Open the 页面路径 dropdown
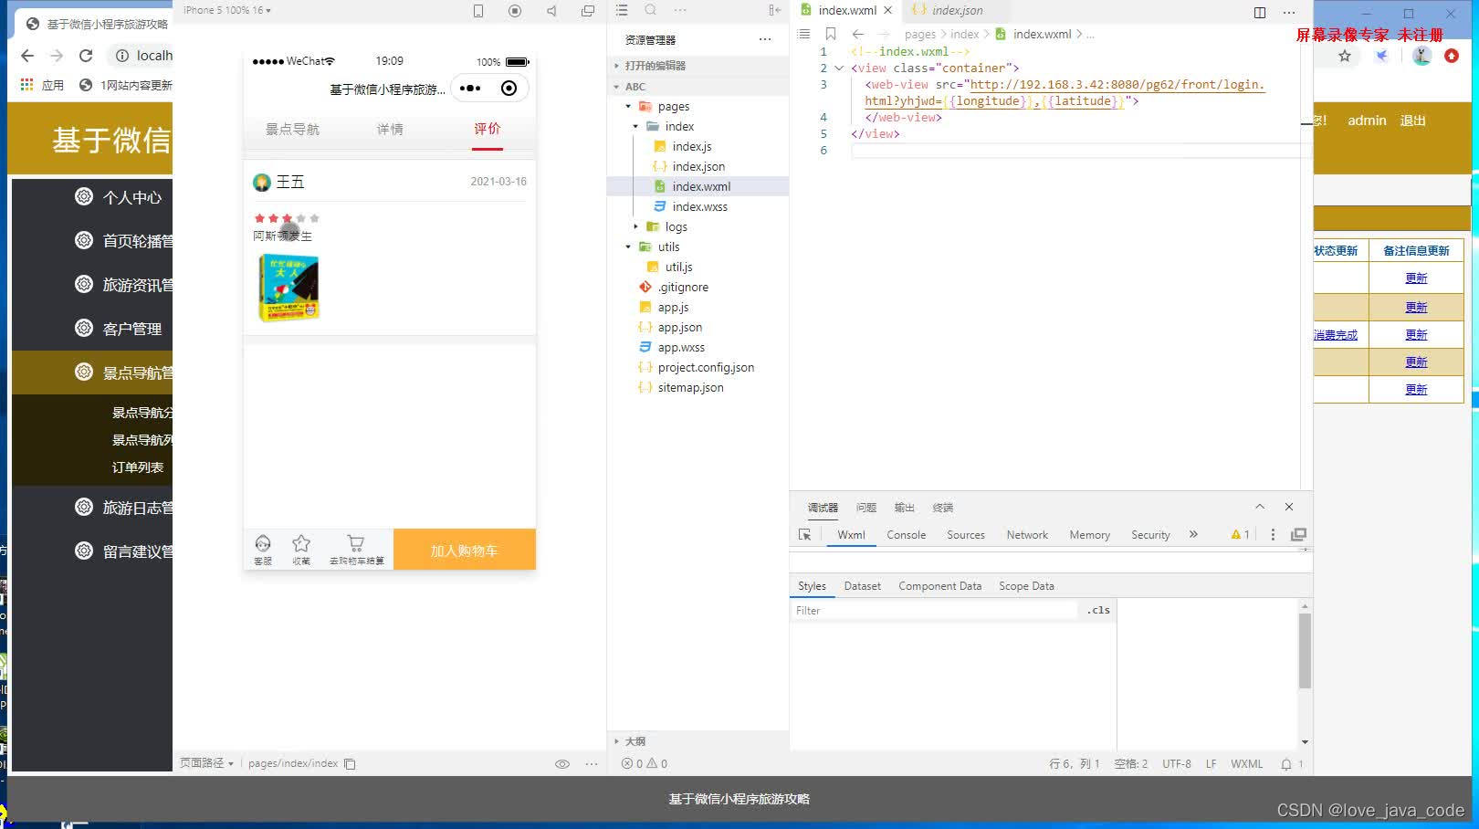1479x829 pixels. point(206,763)
